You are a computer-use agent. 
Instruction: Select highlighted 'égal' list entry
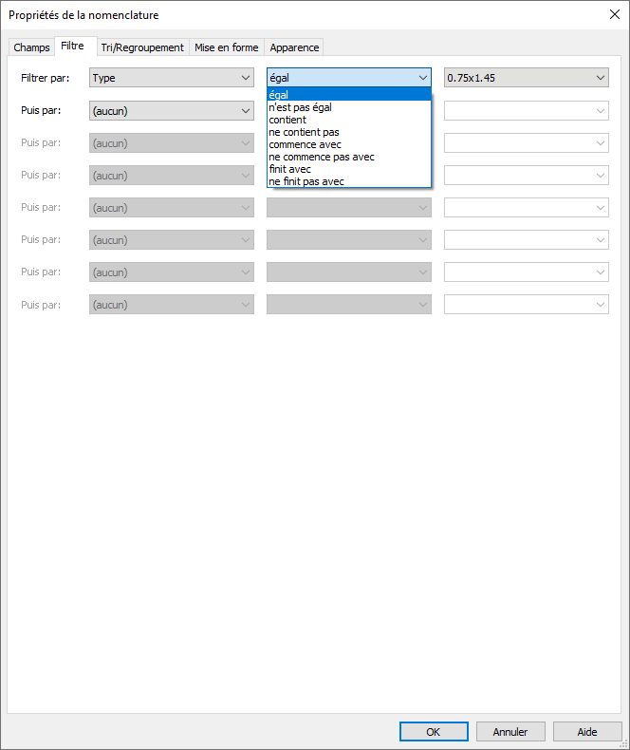279,95
